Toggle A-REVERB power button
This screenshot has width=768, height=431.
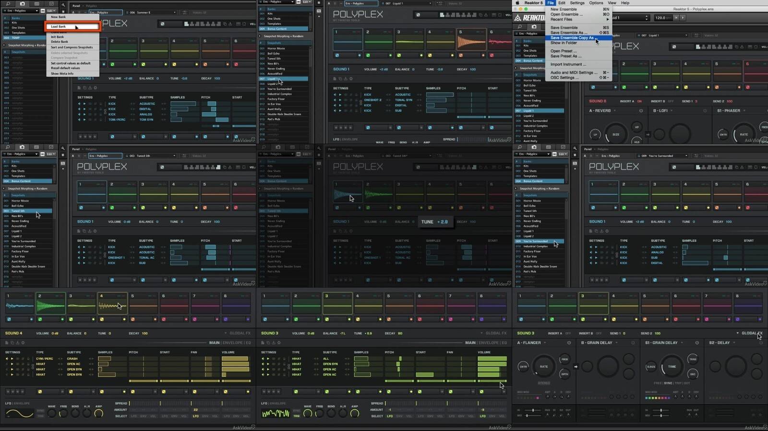[x=641, y=111]
